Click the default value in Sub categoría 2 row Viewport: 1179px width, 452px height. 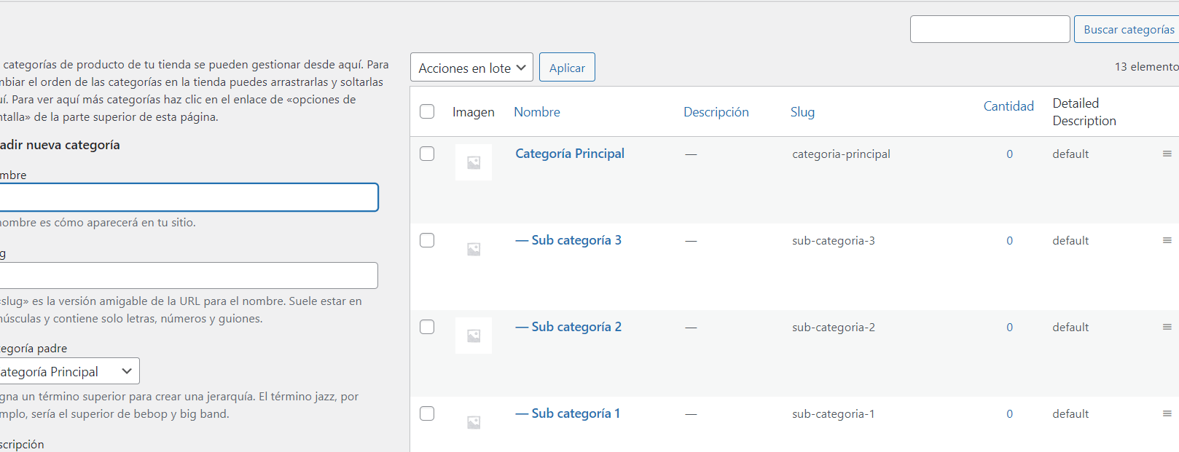tap(1070, 328)
